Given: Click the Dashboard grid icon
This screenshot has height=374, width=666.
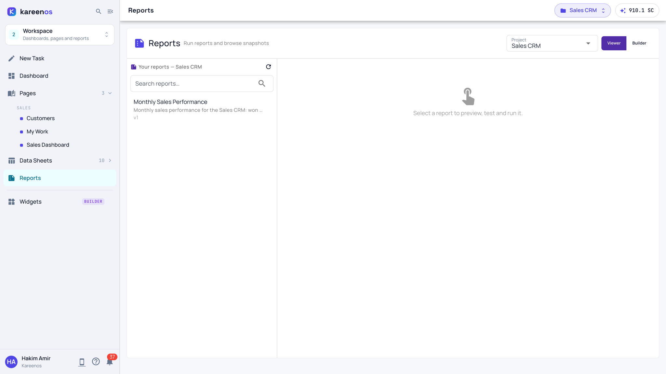Looking at the screenshot, I should (x=11, y=76).
